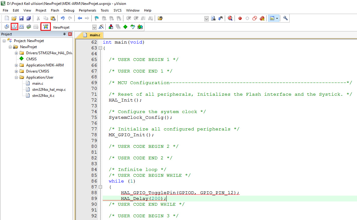
Task: Click the wrench Configuration icon
Action: 285,18
